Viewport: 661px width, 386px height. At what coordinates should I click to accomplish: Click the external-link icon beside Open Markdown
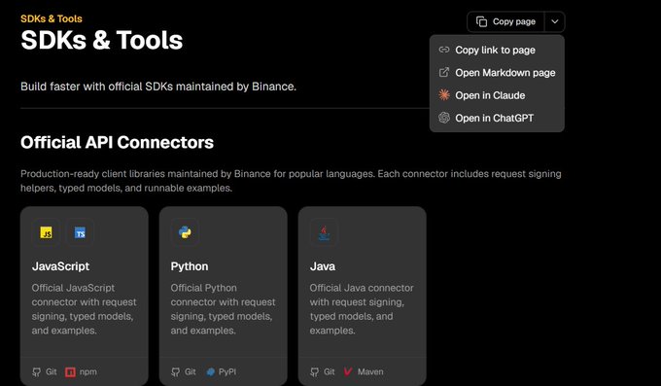(444, 73)
